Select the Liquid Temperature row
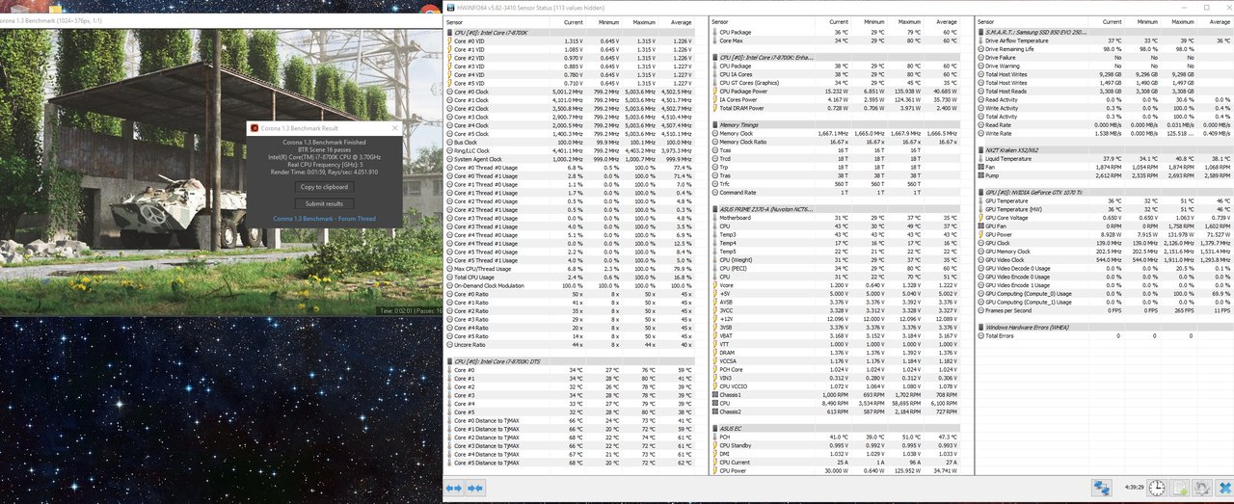 1104,159
